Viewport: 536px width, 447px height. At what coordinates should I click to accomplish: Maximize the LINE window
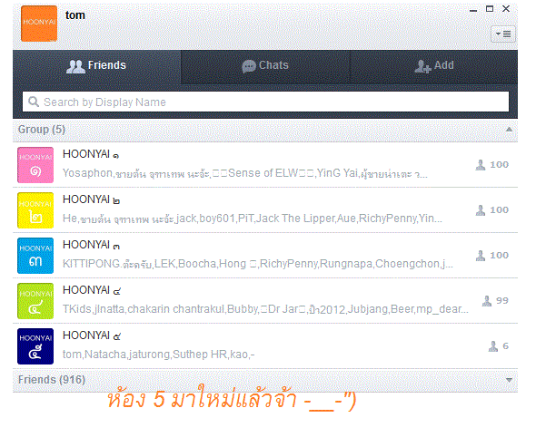point(490,9)
